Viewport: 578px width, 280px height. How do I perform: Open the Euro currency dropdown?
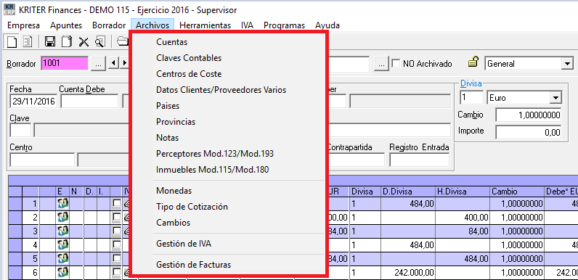point(555,98)
